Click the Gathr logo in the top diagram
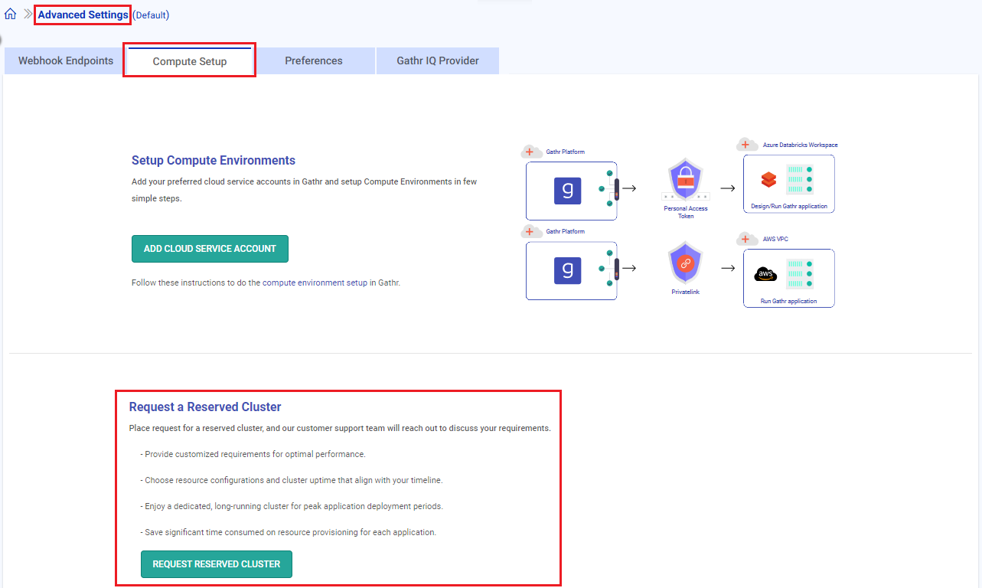The image size is (982, 588). (567, 191)
